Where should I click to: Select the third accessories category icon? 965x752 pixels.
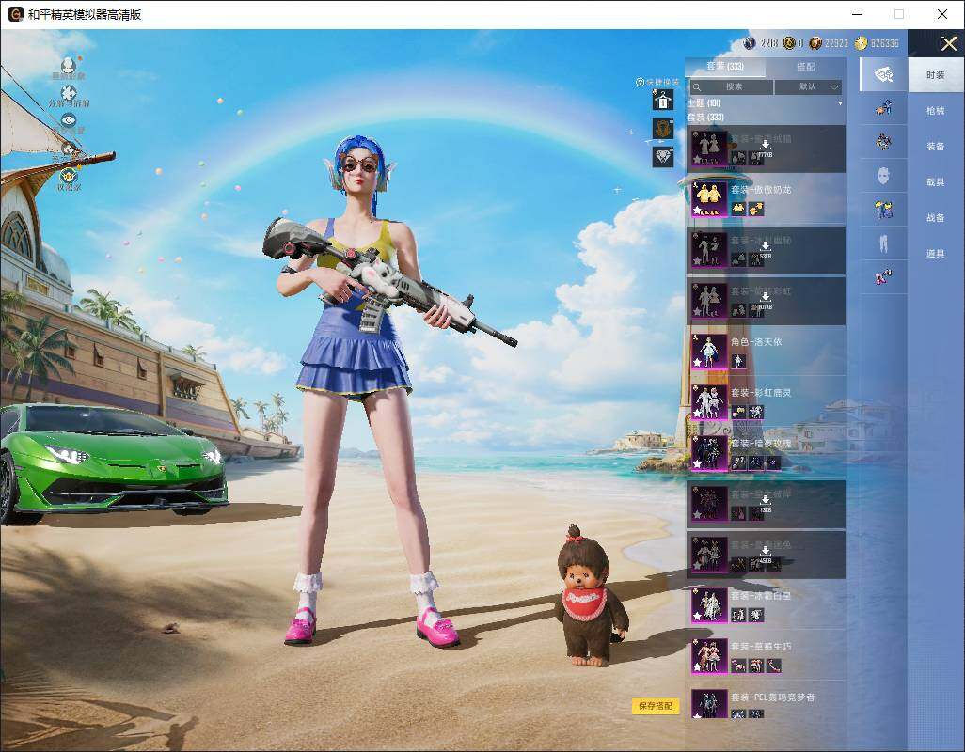(883, 142)
